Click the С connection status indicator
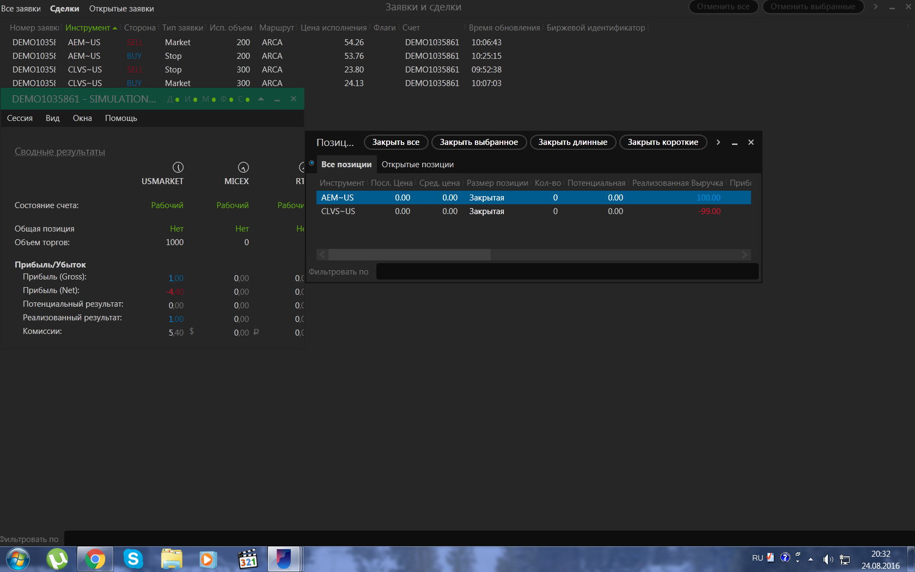915x572 pixels. click(x=244, y=99)
